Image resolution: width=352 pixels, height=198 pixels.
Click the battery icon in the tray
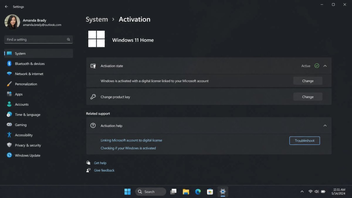(323, 192)
